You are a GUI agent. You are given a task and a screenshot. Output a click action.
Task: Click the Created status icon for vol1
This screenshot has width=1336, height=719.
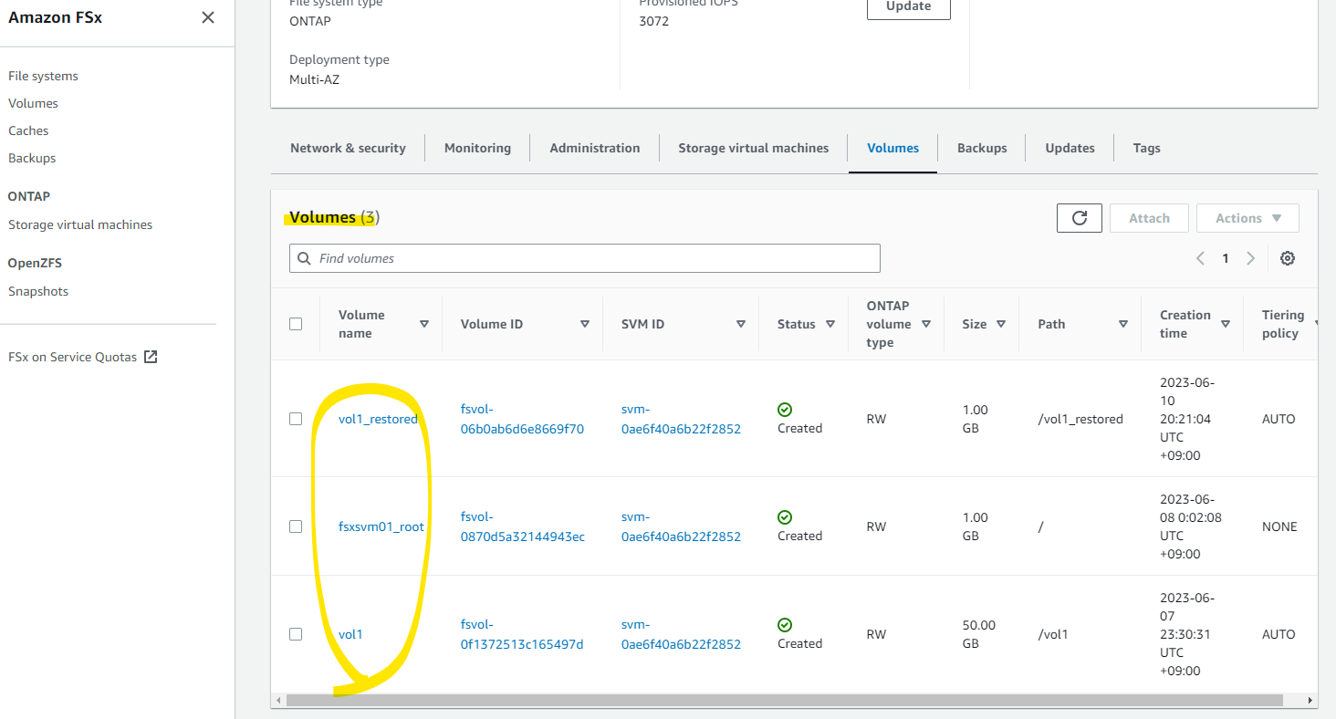click(785, 625)
